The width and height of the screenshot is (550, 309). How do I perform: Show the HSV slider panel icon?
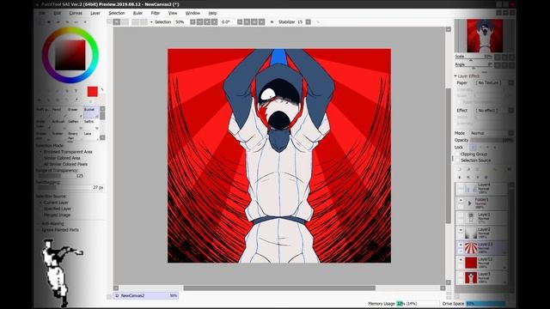click(58, 22)
